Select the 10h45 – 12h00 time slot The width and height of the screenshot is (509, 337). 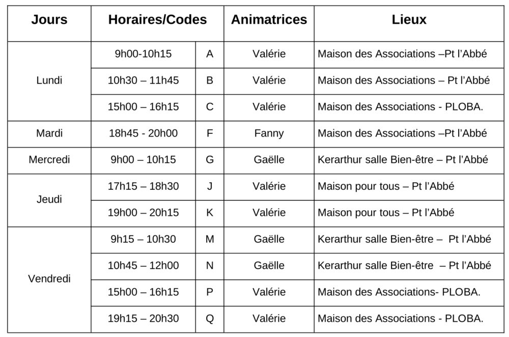[x=143, y=266]
